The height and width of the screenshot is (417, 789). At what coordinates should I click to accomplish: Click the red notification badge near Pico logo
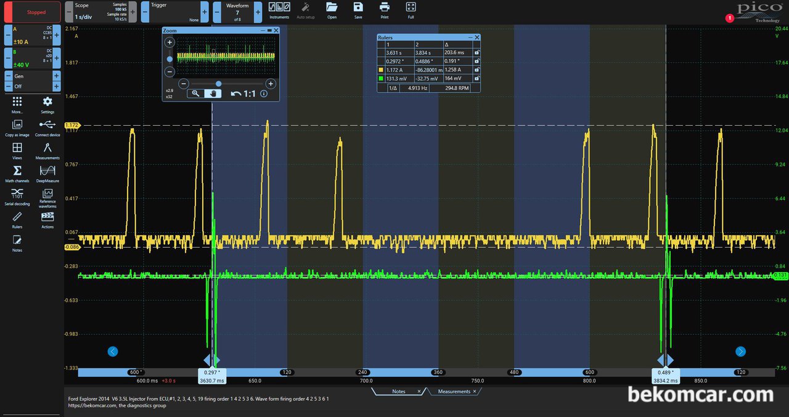tap(730, 18)
